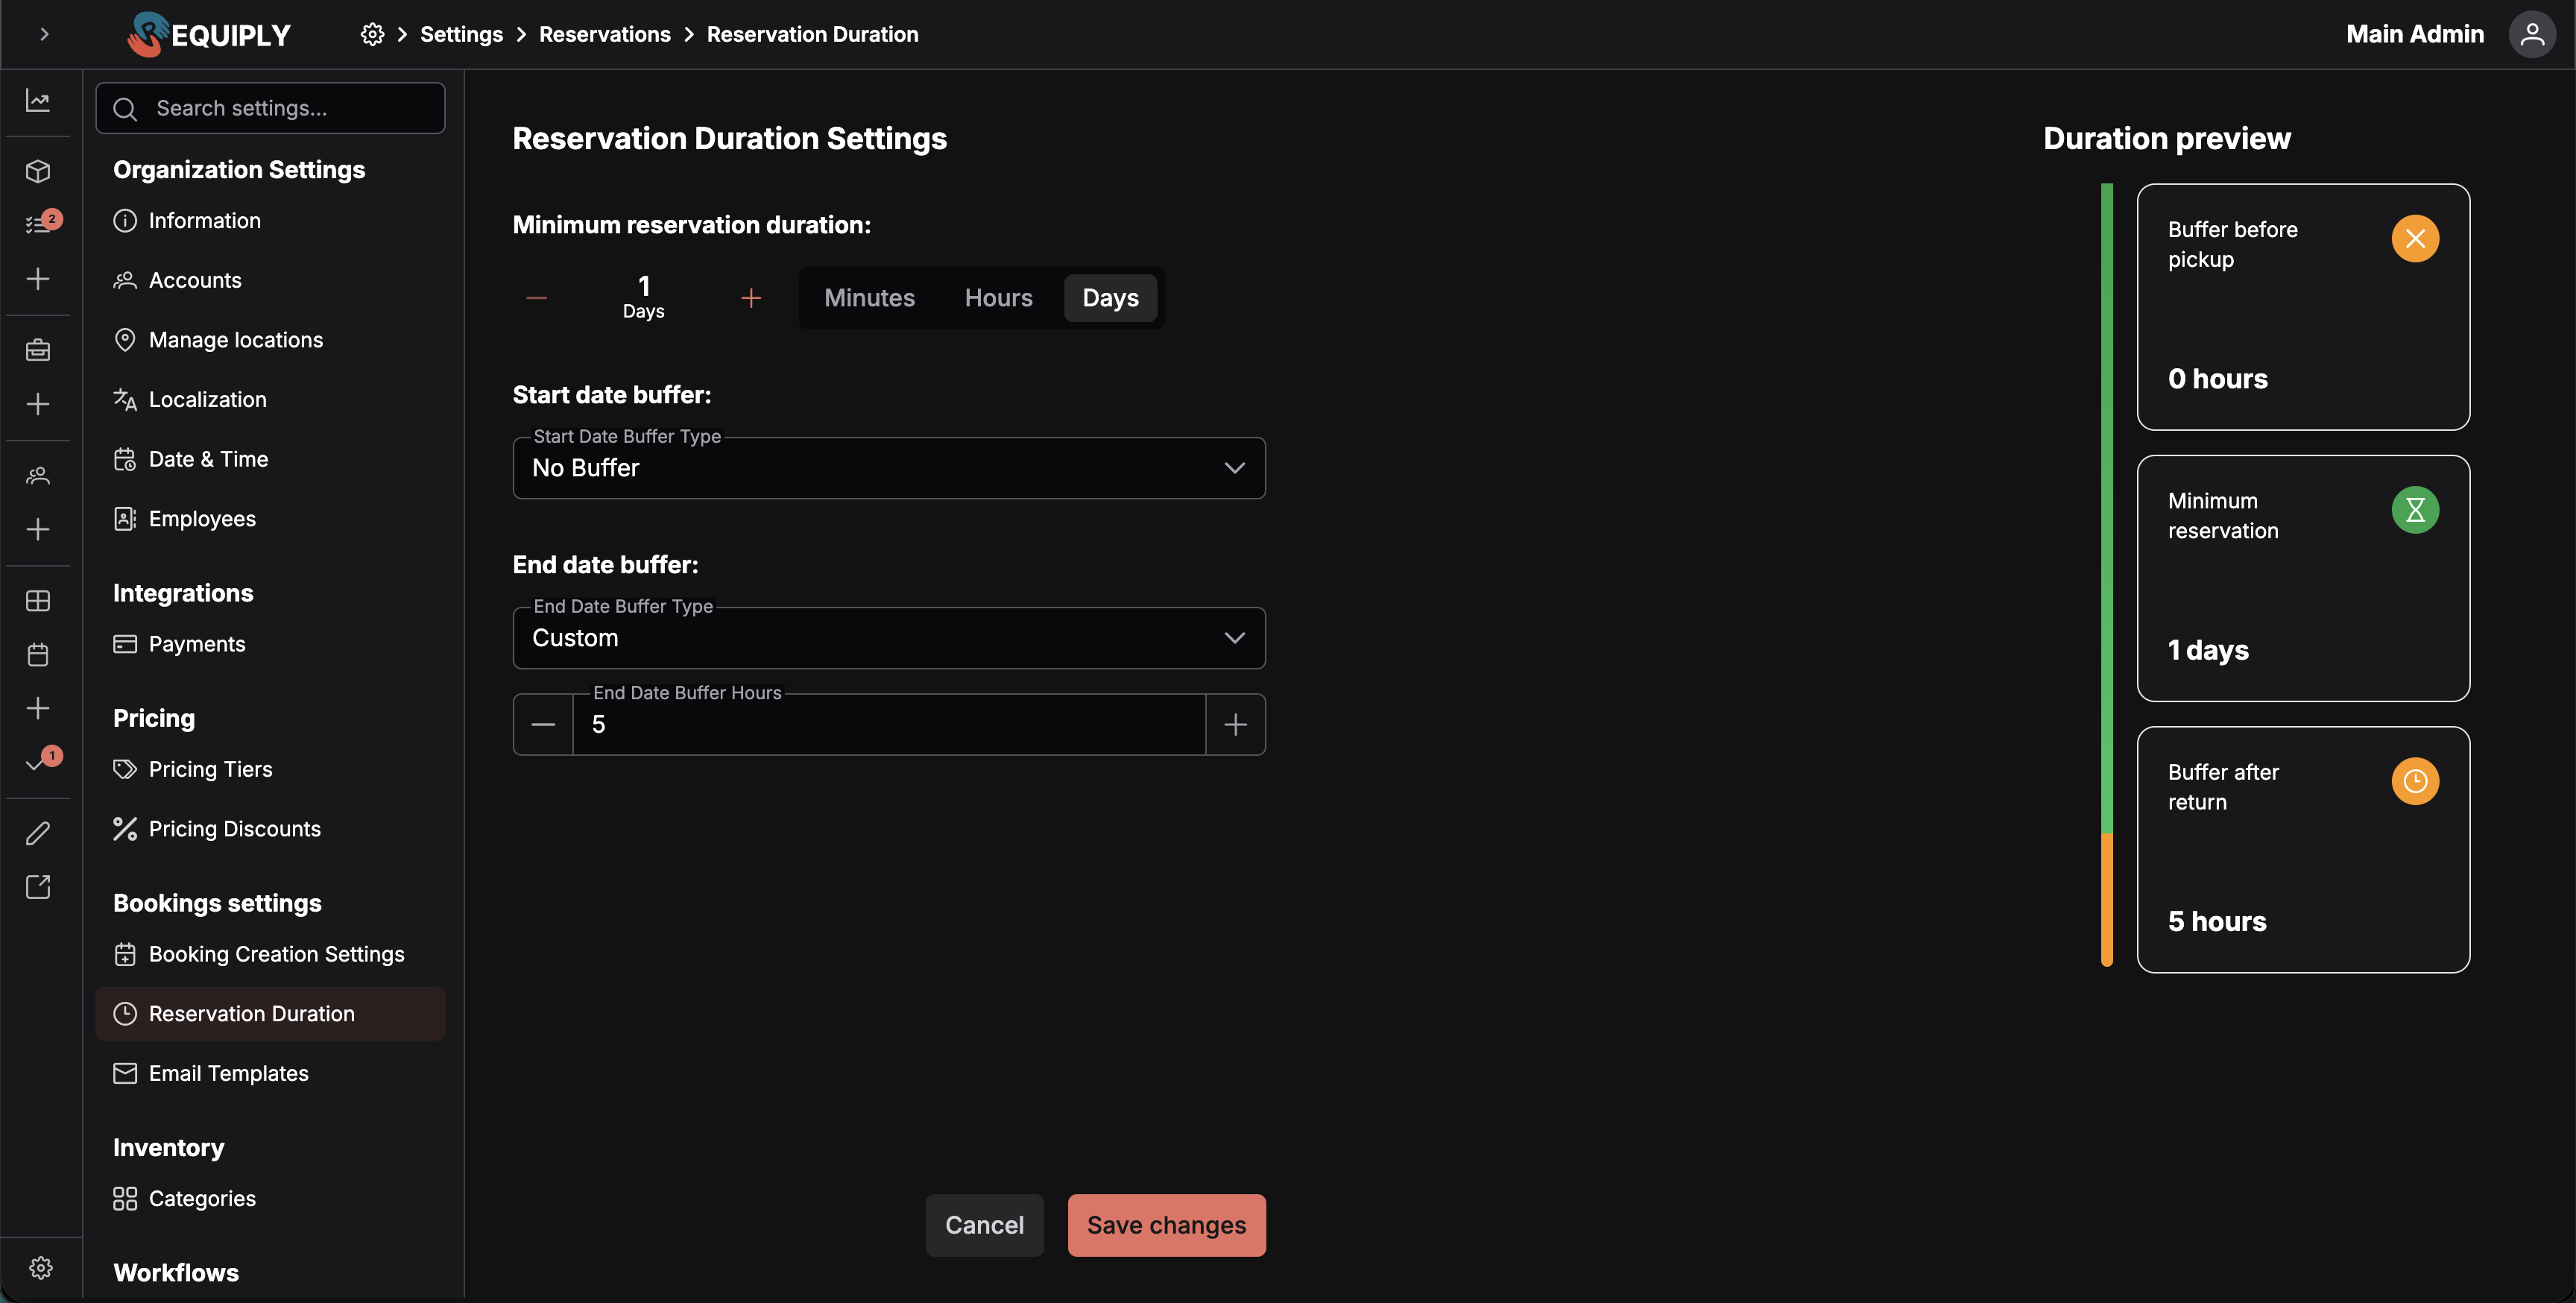Screen dimensions: 2576x1303
Task: Select the Hours duration unit
Action: pyautogui.click(x=998, y=298)
